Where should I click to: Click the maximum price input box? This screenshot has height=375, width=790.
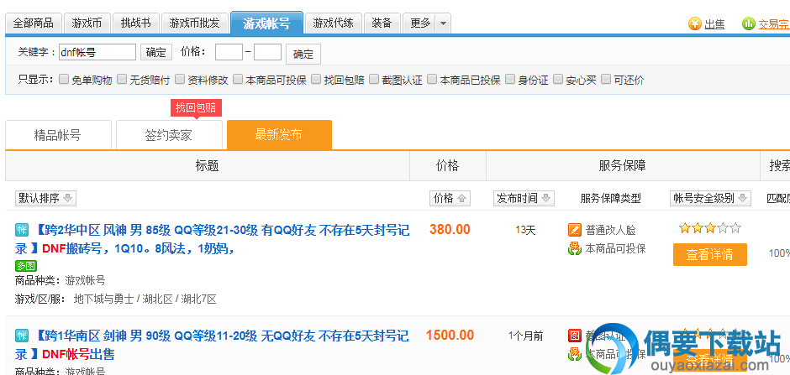point(267,52)
